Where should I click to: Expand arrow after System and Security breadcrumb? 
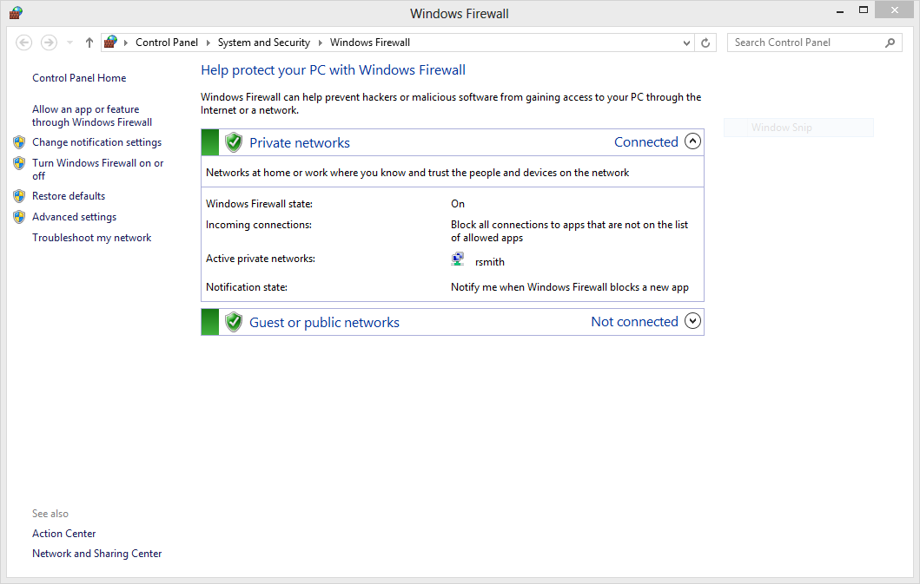(321, 43)
